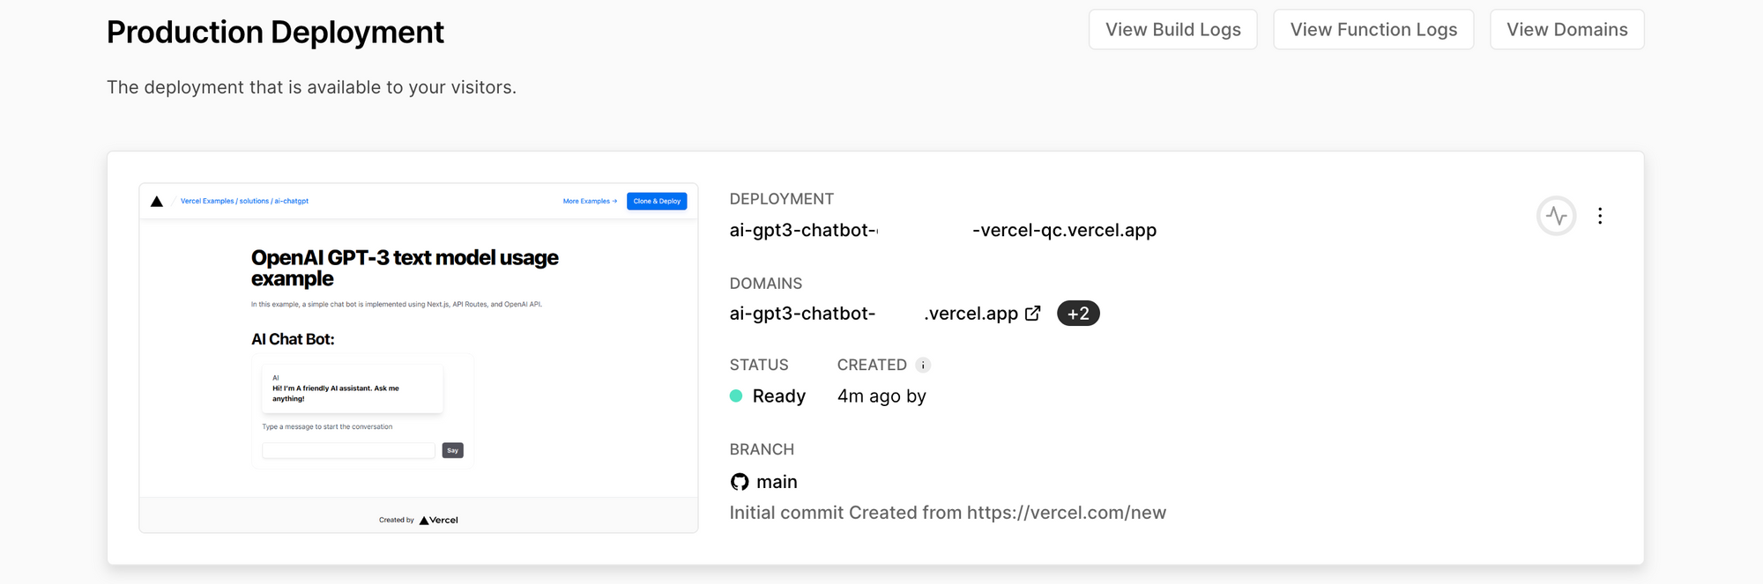1763x584 pixels.
Task: Open the Initial commit message link
Action: tap(948, 513)
